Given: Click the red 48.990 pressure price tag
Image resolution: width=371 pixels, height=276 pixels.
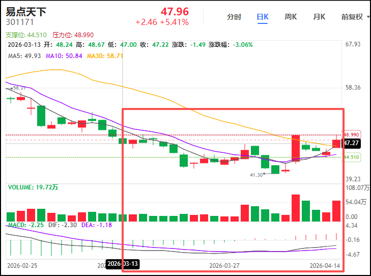Looking at the screenshot, I should (352, 134).
